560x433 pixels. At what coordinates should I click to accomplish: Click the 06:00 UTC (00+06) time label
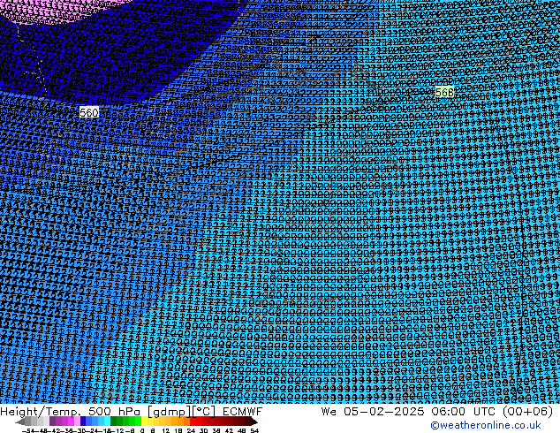(492, 412)
